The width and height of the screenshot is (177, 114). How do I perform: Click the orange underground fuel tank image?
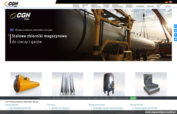coord(26,84)
